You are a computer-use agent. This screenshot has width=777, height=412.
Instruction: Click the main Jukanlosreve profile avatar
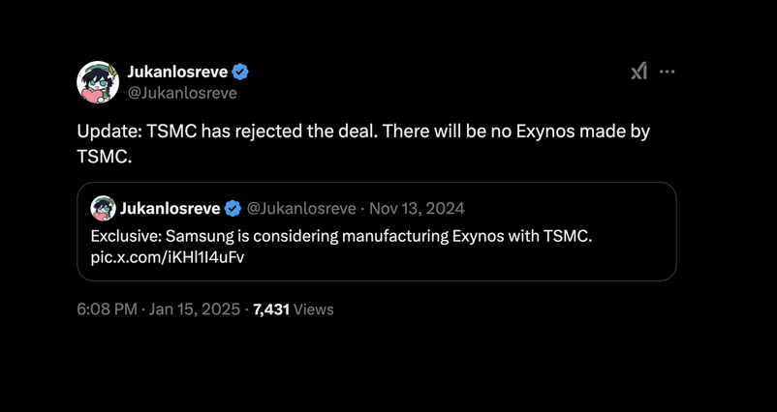point(98,82)
